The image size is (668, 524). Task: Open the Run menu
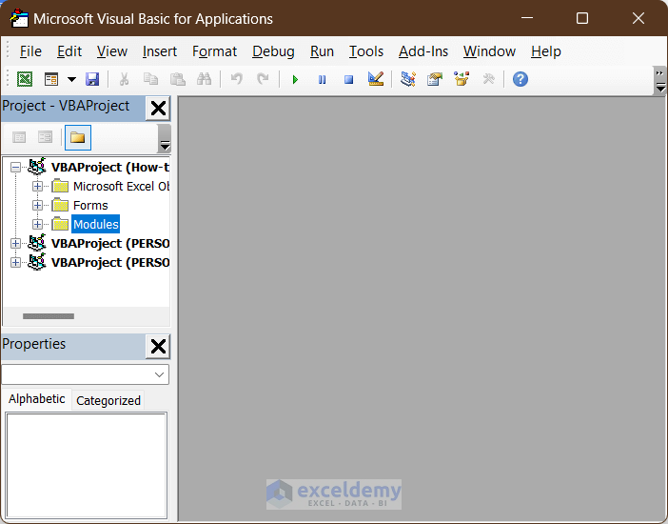[322, 51]
